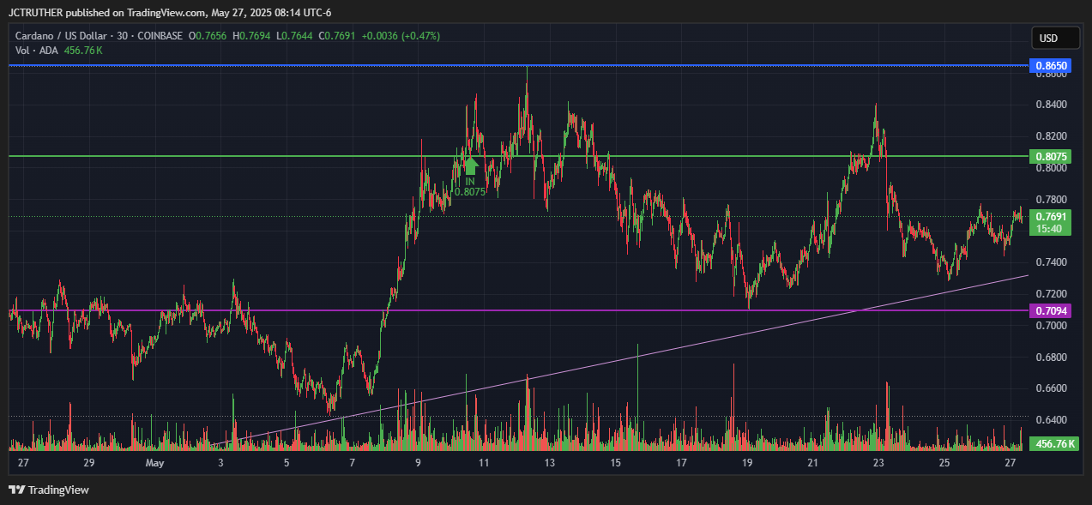Click the 21 date label on the time axis
The height and width of the screenshot is (505, 1092).
812,463
